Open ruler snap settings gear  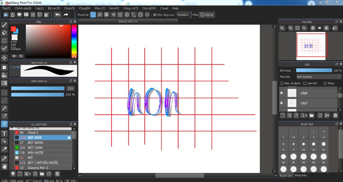(147, 15)
